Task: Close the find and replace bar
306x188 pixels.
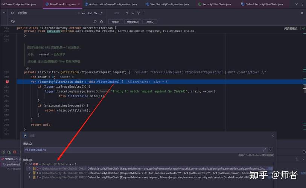Action: coord(302,13)
